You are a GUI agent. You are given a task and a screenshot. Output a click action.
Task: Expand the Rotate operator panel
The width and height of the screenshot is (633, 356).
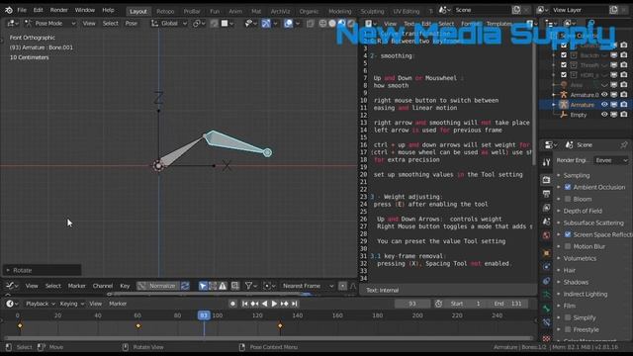pos(42,270)
